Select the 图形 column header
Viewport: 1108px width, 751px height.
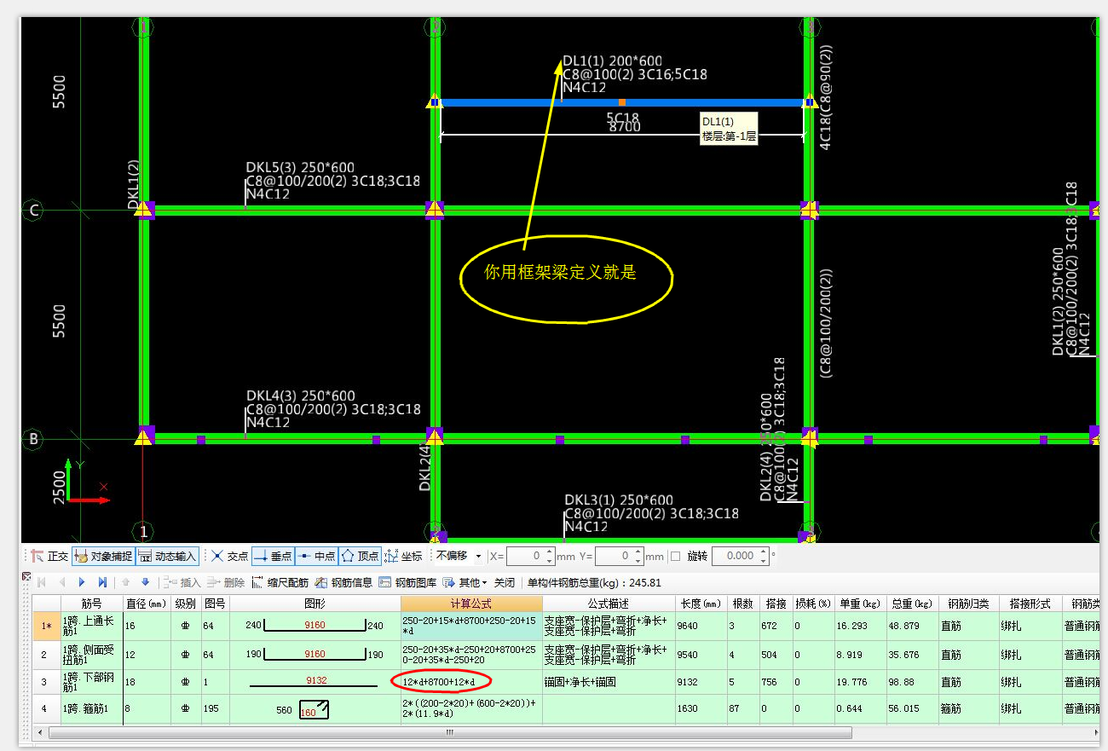click(x=314, y=604)
